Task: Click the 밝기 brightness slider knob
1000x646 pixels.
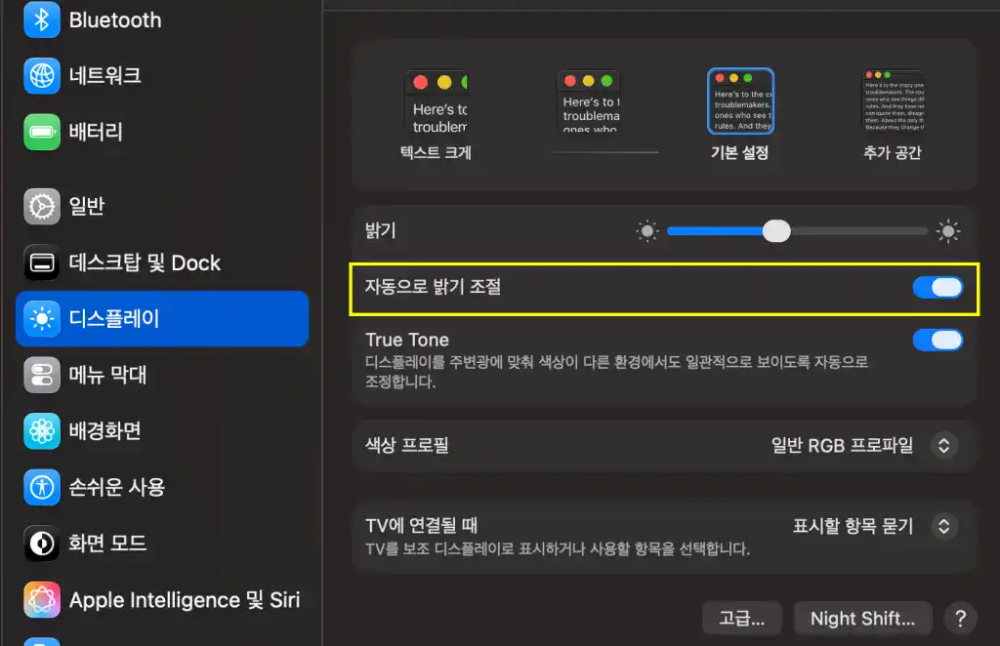Action: click(776, 230)
